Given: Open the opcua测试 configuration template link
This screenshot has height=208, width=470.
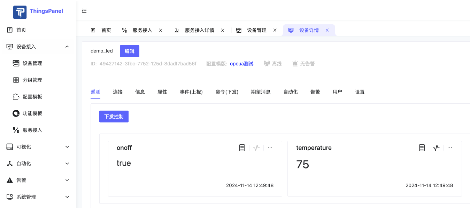Looking at the screenshot, I should [x=241, y=64].
